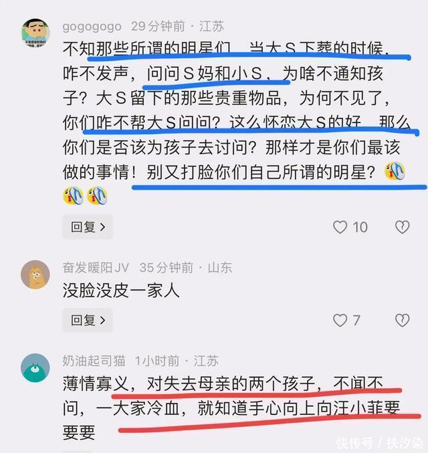Viewport: 428px width, 453px height.
Task: Open gogogogo's profile avatar
Action: tap(35, 33)
